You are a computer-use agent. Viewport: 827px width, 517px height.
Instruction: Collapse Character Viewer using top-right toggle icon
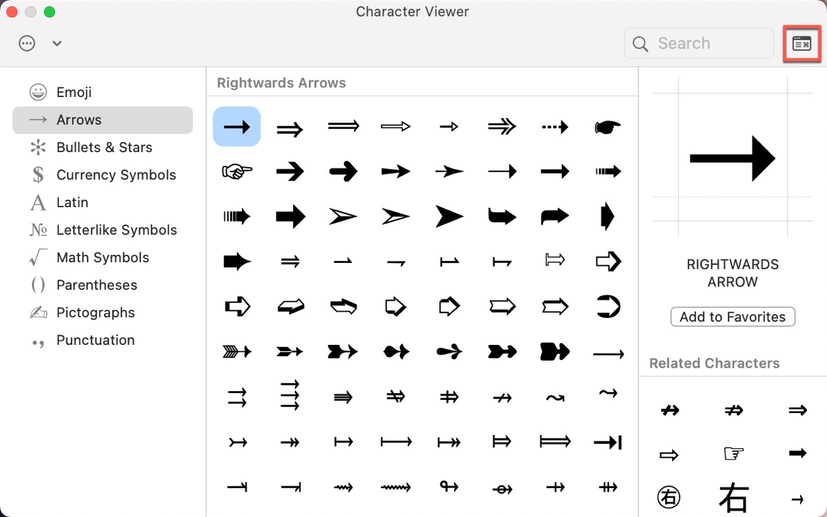click(802, 44)
